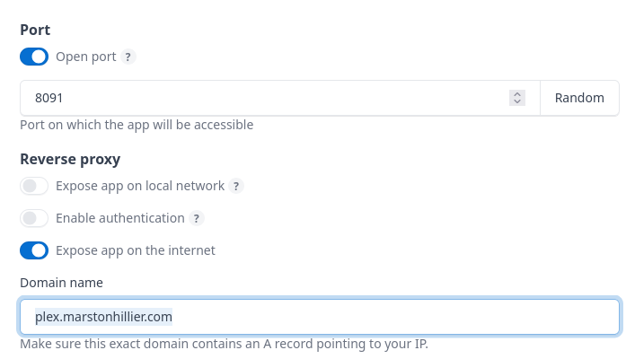626x359 pixels.
Task: Click the "Reverse proxy" section heading
Action: click(70, 159)
